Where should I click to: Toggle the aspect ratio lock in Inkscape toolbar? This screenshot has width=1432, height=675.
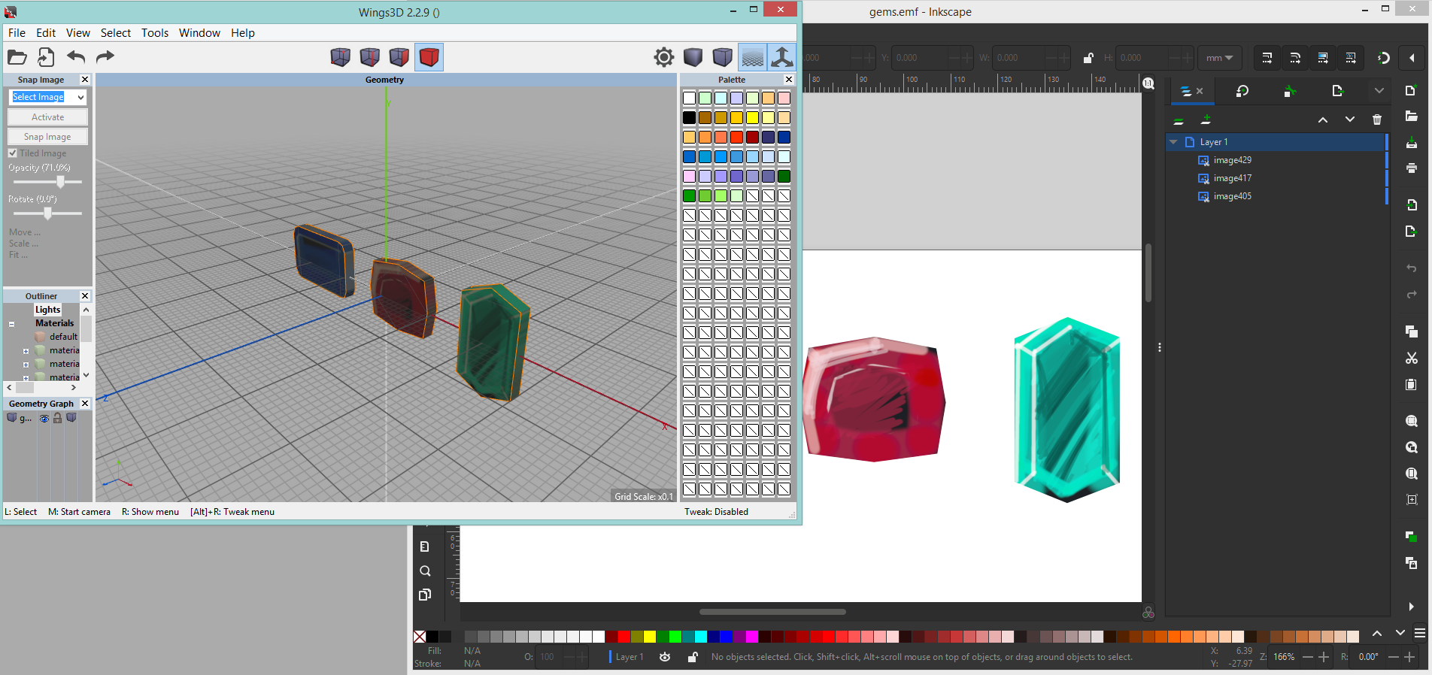1088,58
